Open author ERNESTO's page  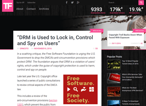(24, 49)
